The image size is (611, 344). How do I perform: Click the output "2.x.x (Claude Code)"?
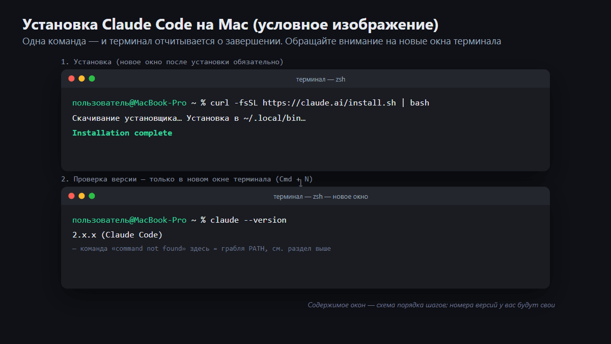click(x=117, y=235)
